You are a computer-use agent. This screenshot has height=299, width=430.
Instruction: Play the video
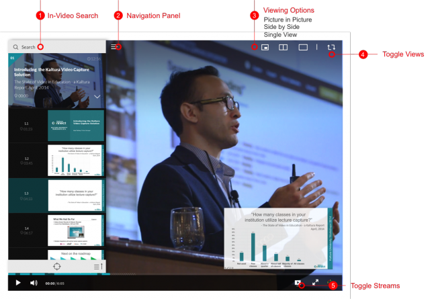[x=18, y=284]
